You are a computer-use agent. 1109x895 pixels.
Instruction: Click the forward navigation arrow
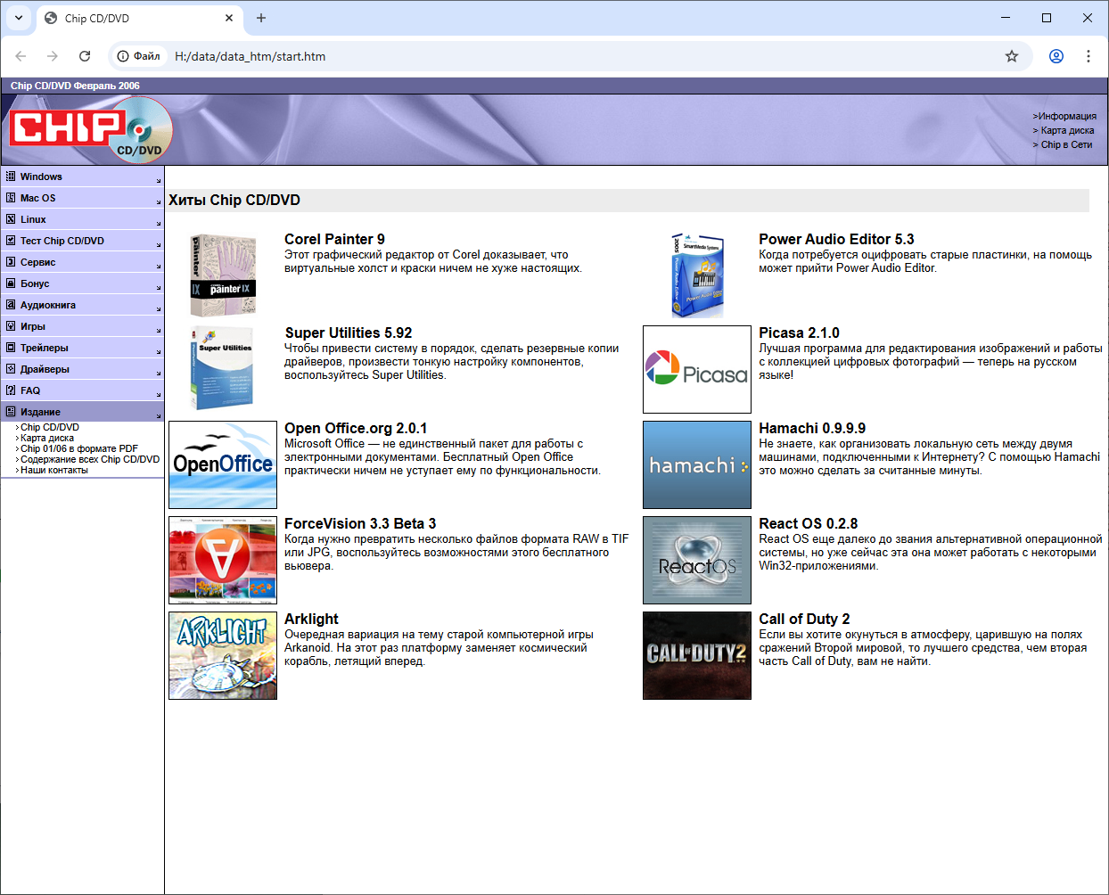(x=53, y=56)
